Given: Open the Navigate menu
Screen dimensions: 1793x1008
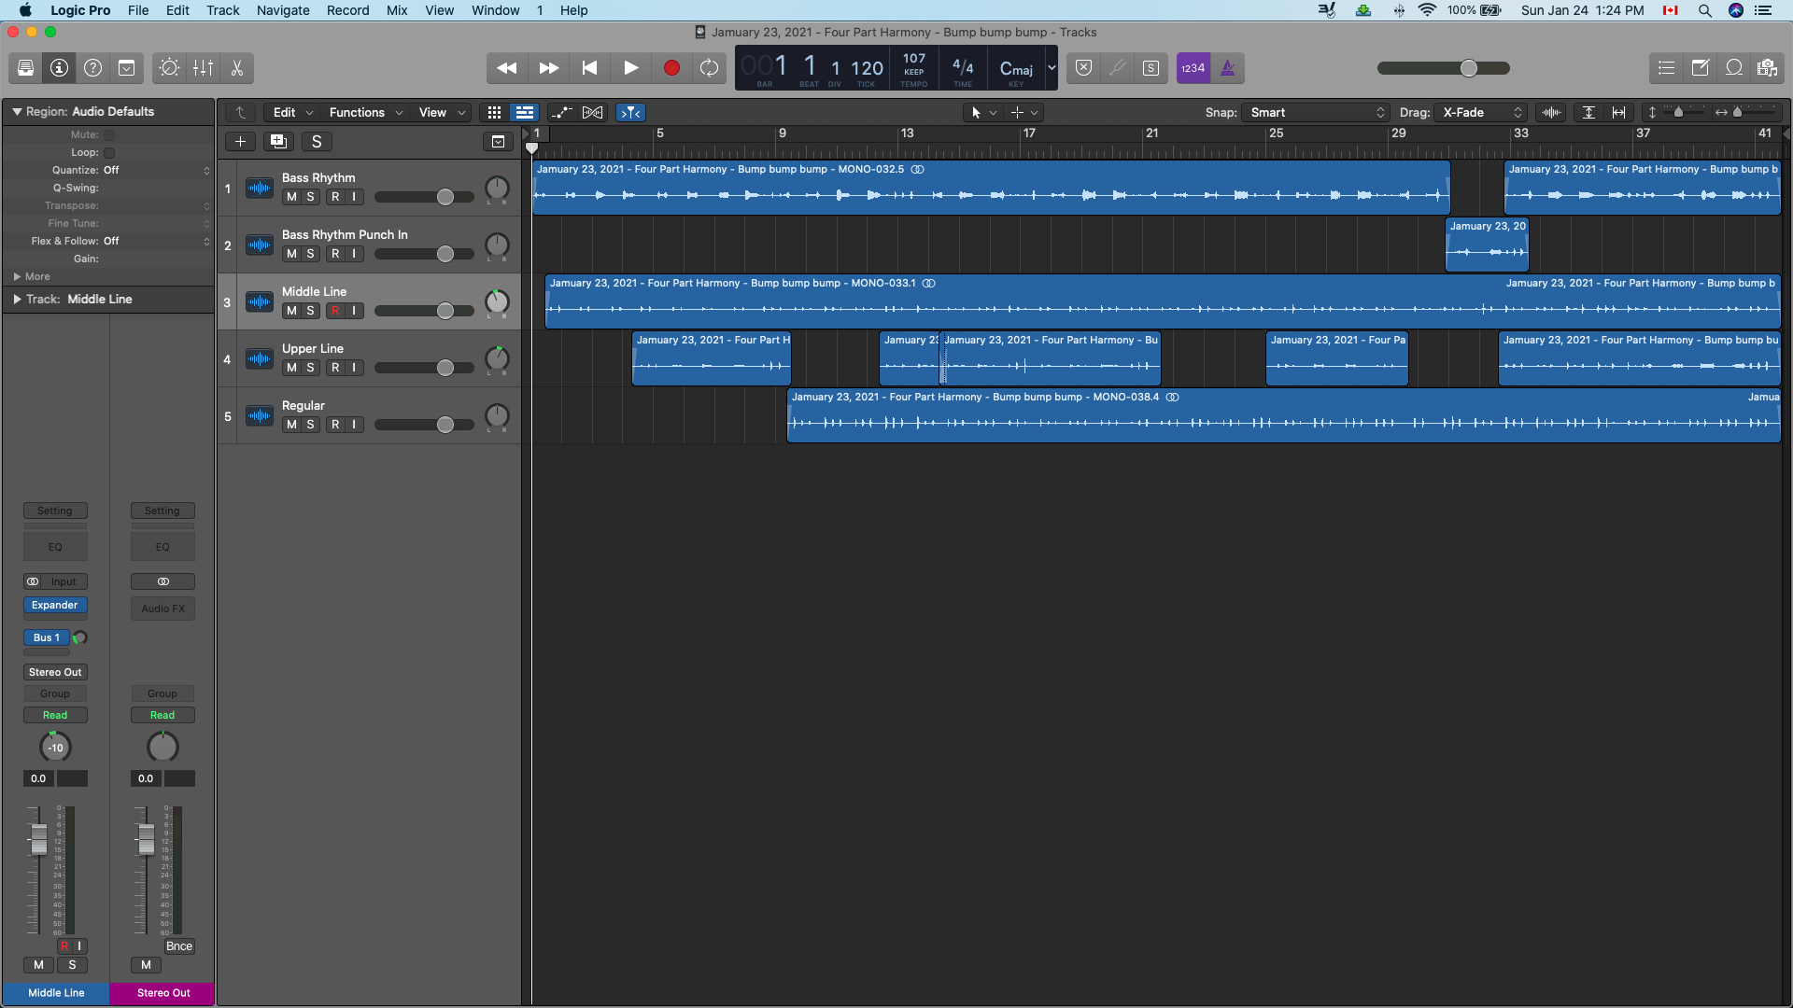Looking at the screenshot, I should [x=283, y=10].
